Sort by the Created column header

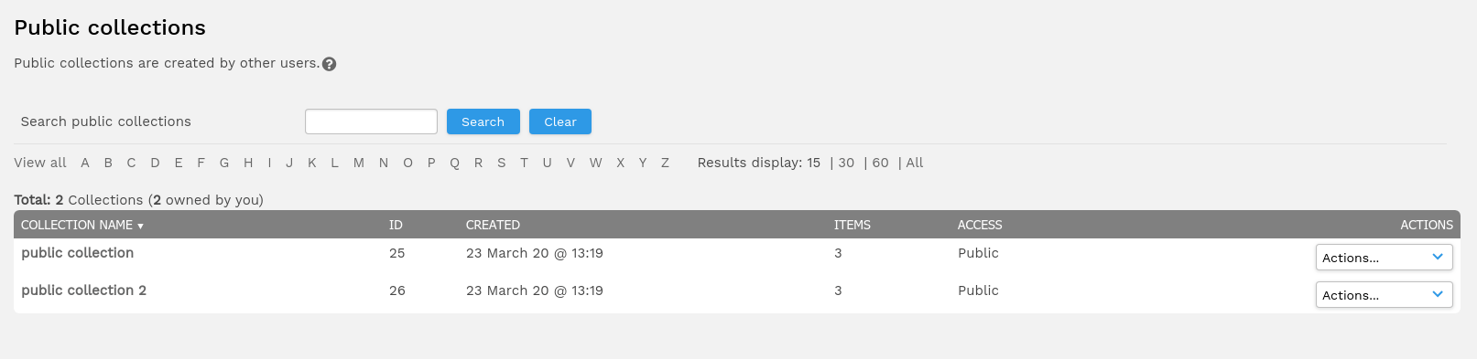(493, 225)
